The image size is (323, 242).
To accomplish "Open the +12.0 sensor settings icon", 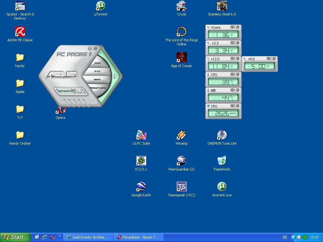I will tap(233, 59).
